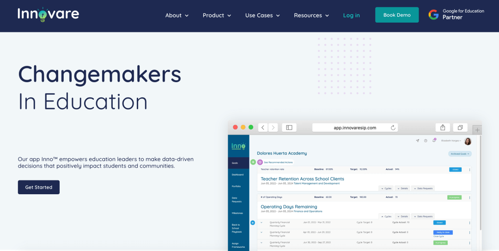499x251 pixels.
Task: Click Talent Management and Development link
Action: [x=316, y=183]
